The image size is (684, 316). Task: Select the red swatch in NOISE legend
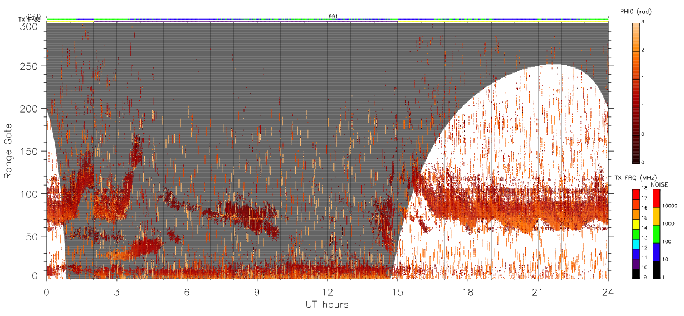coord(656,198)
